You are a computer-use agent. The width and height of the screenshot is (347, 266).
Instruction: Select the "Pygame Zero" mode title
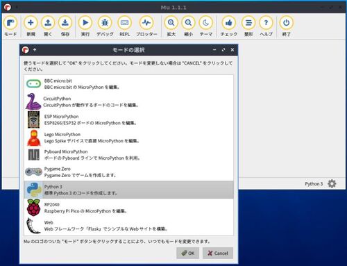coord(58,169)
